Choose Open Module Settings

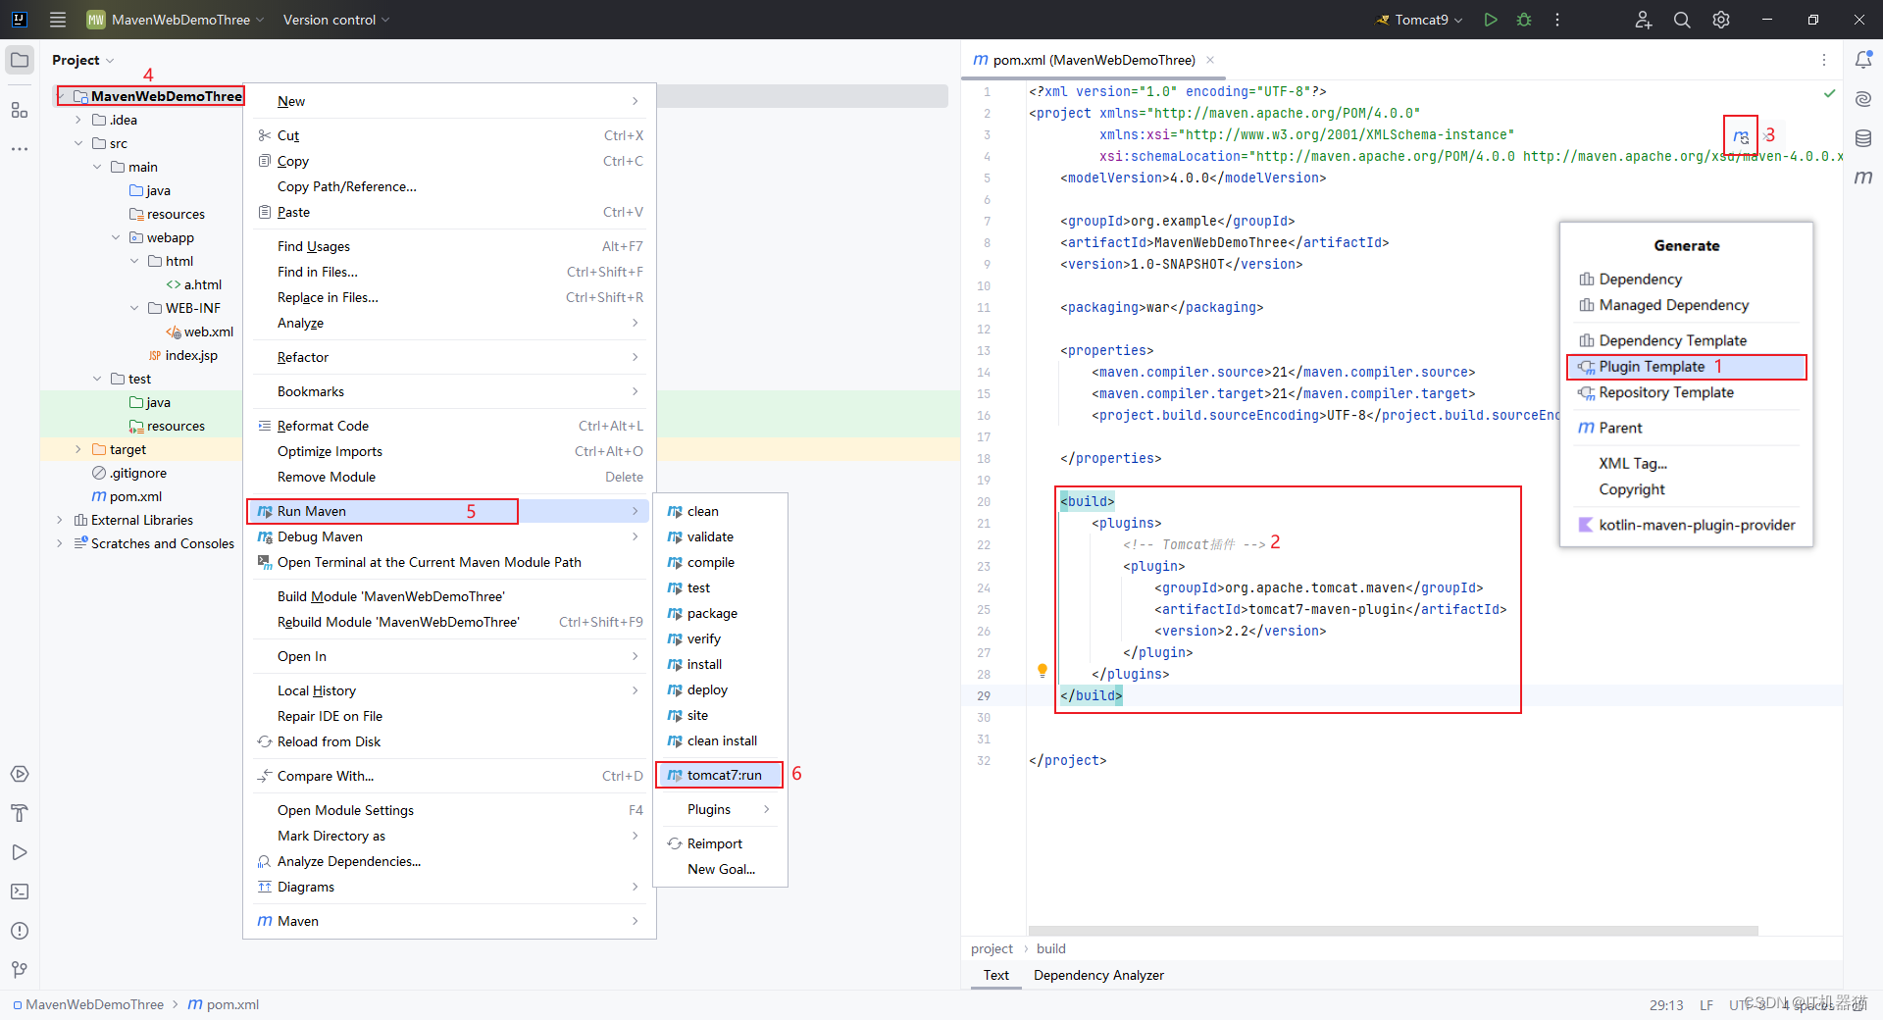point(449,810)
